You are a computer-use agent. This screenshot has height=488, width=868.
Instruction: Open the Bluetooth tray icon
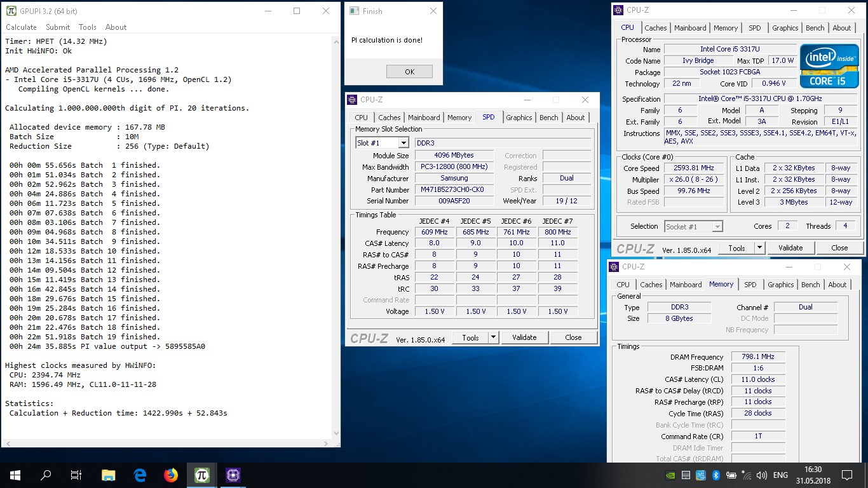tap(715, 475)
